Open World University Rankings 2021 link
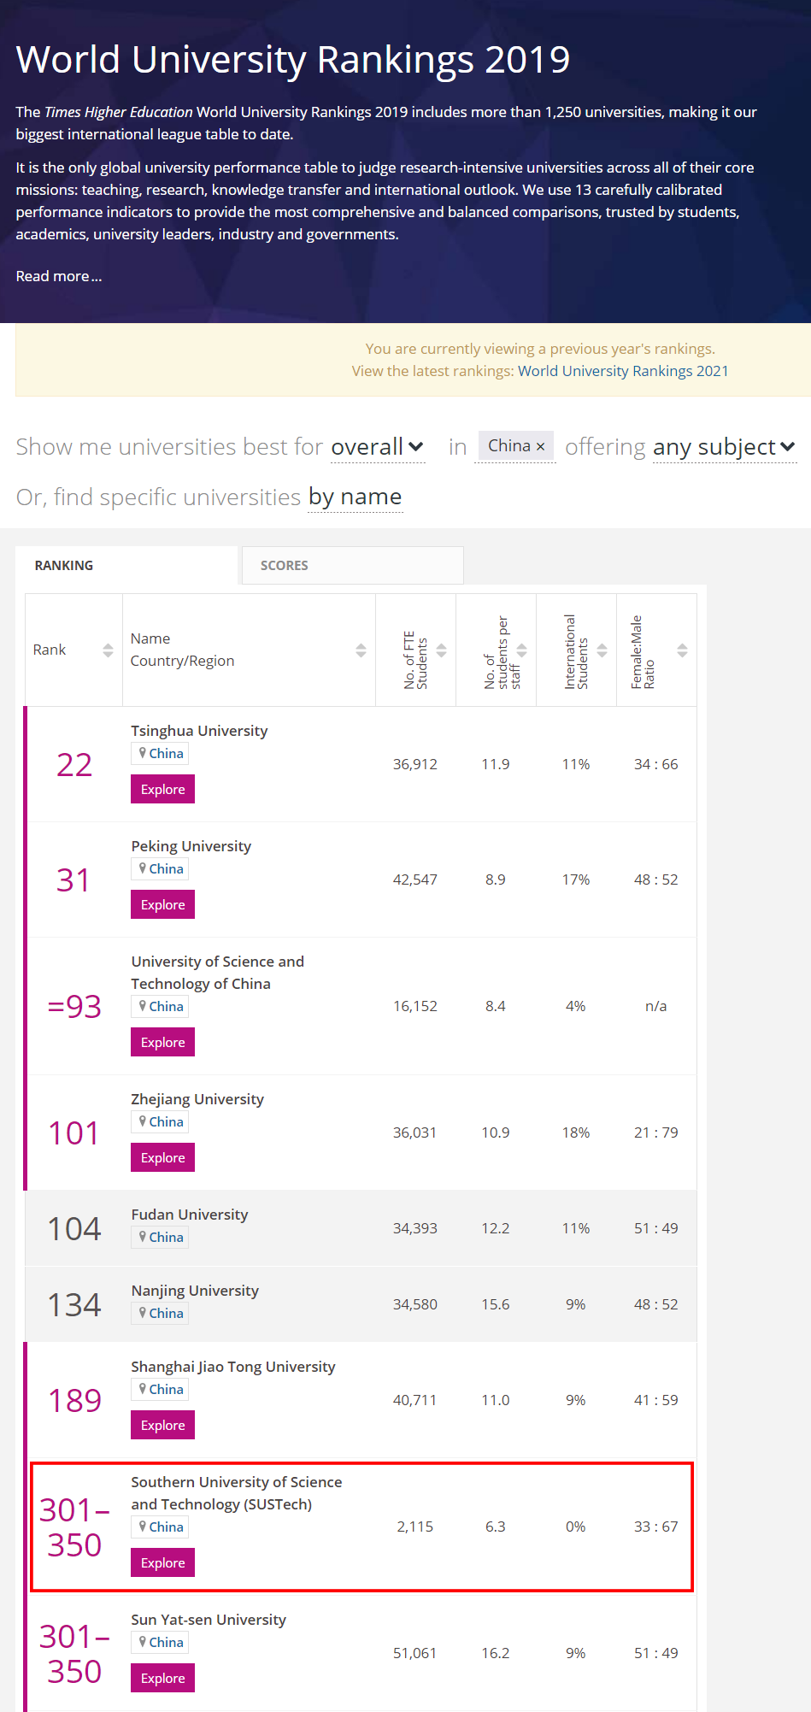This screenshot has width=811, height=1712. [623, 371]
